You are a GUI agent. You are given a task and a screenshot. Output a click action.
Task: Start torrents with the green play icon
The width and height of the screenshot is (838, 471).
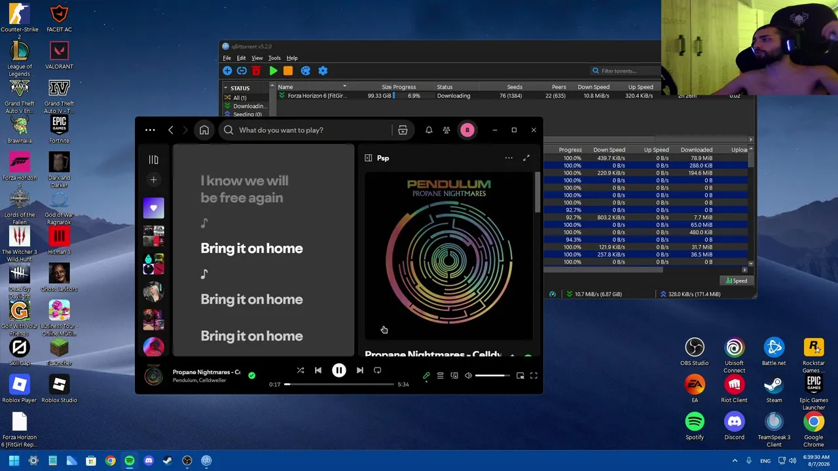(273, 71)
